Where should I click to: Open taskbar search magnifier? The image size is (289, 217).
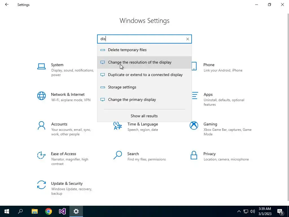click(x=21, y=211)
